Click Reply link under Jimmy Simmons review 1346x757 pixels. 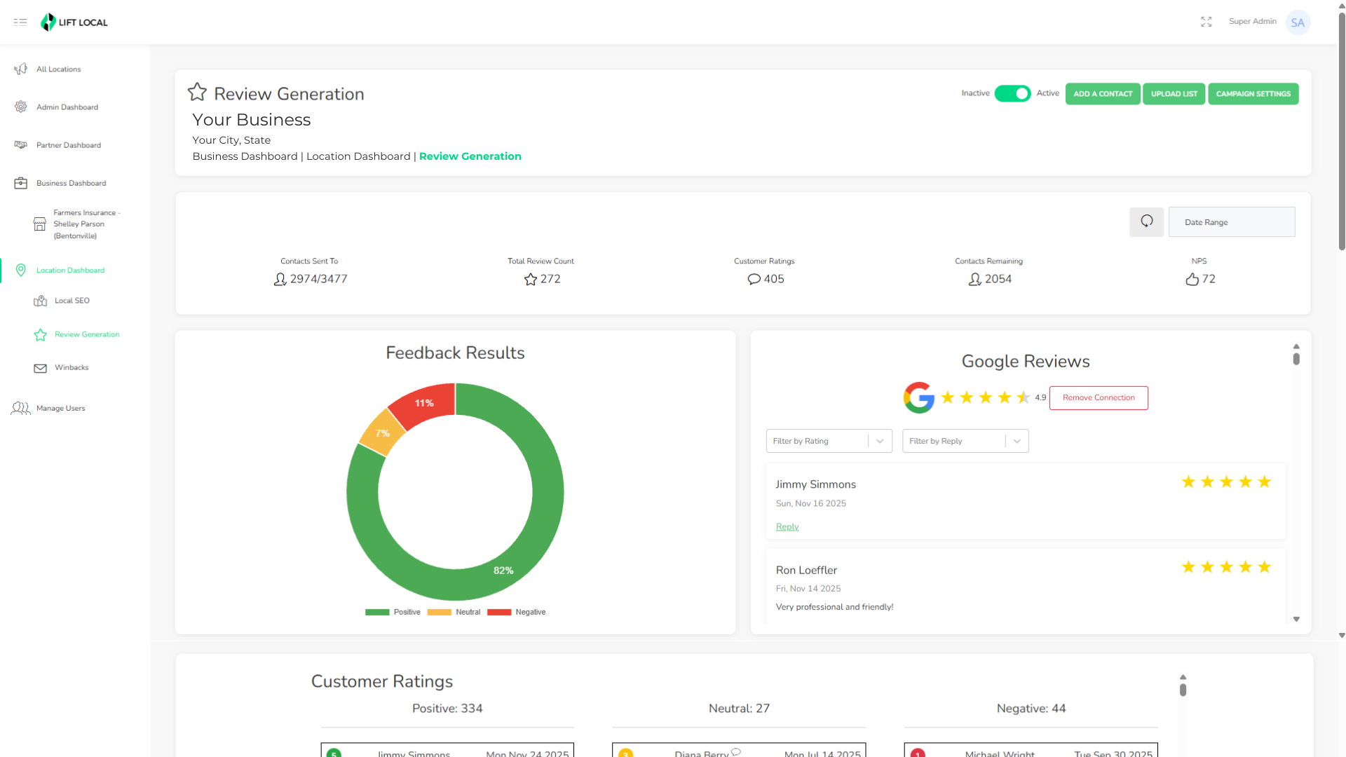[787, 527]
